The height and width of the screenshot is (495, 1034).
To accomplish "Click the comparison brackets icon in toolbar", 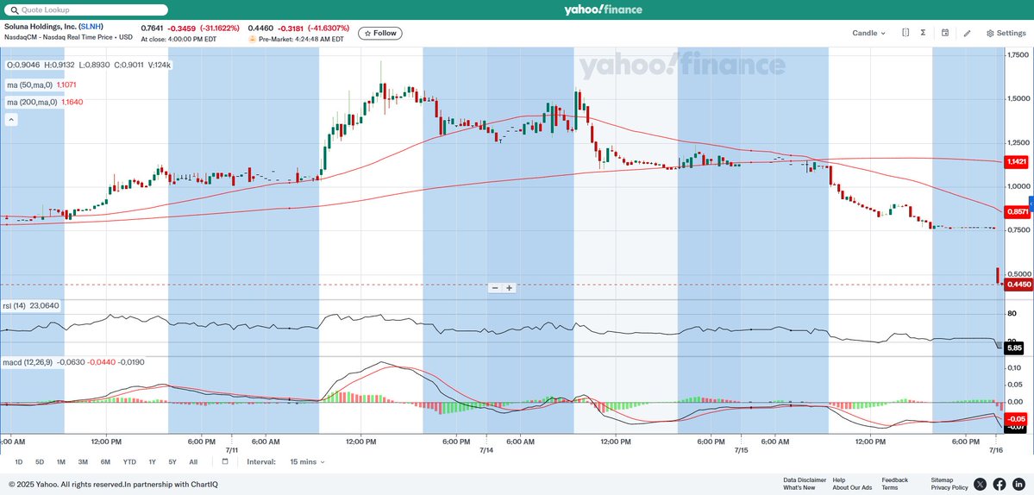I will [x=906, y=33].
